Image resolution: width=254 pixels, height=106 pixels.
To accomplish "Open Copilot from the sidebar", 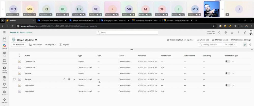I will tap(4, 47).
